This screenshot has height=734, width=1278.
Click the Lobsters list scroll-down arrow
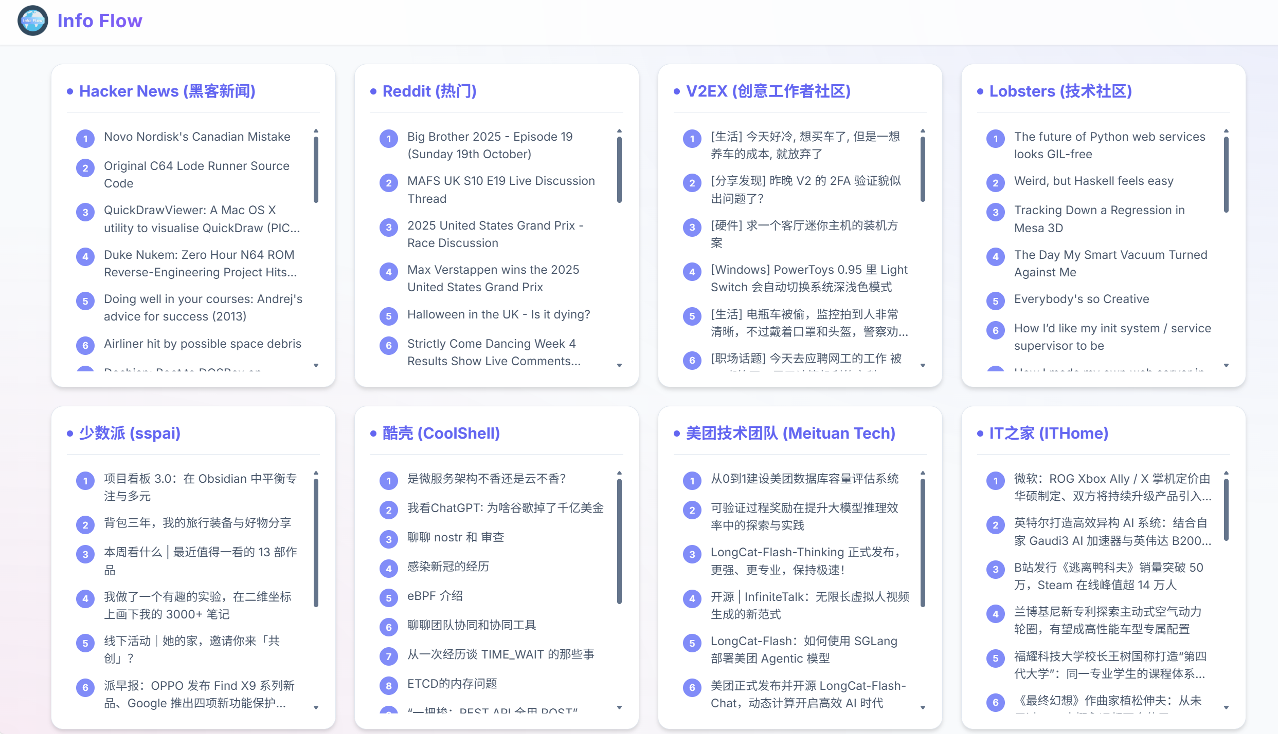(x=1226, y=365)
